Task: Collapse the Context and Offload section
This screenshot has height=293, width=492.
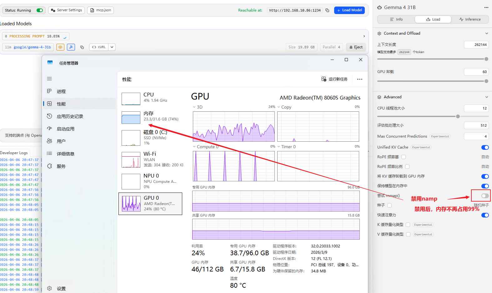Action: pyautogui.click(x=486, y=33)
